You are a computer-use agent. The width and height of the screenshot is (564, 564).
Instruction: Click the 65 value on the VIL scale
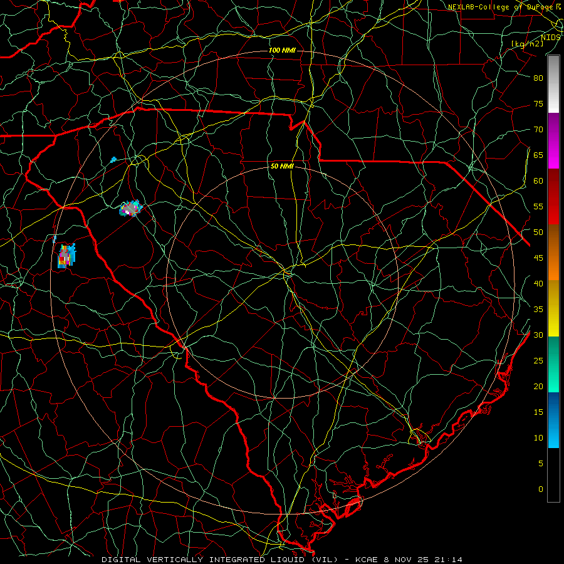[x=538, y=155]
